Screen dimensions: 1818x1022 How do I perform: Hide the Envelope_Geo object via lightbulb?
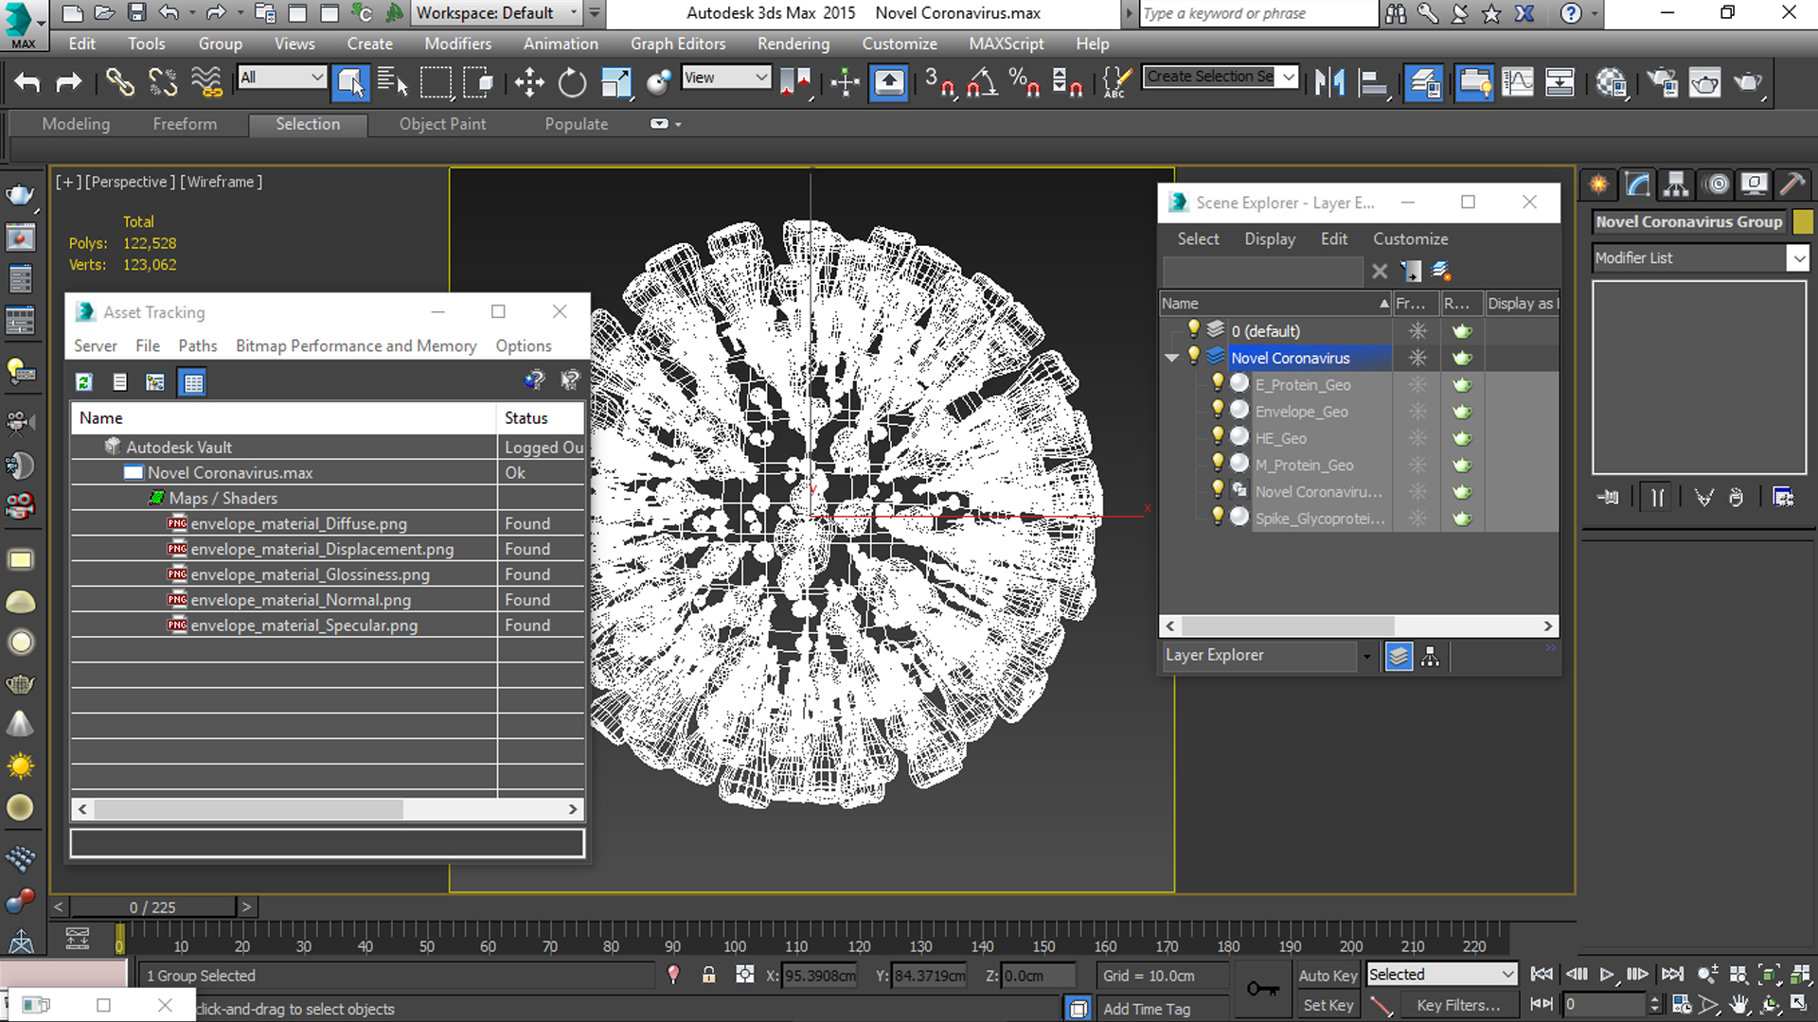(1218, 411)
